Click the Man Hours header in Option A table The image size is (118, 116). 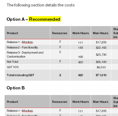tap(101, 33)
